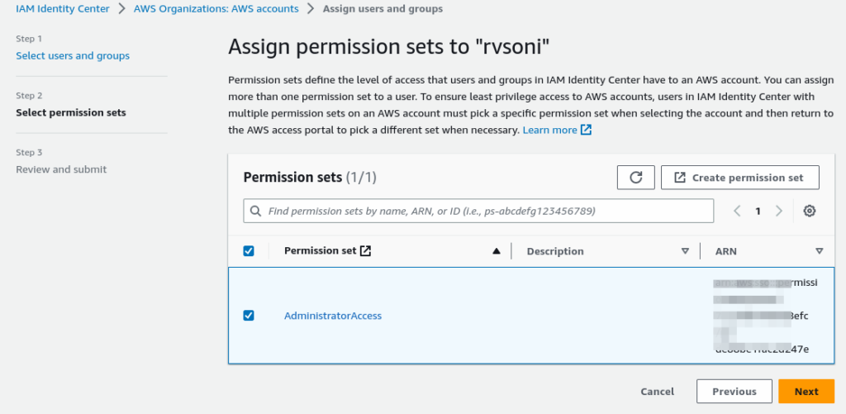This screenshot has height=414, width=846.
Task: Open IAM Identity Center breadcrumb
Action: tap(63, 9)
